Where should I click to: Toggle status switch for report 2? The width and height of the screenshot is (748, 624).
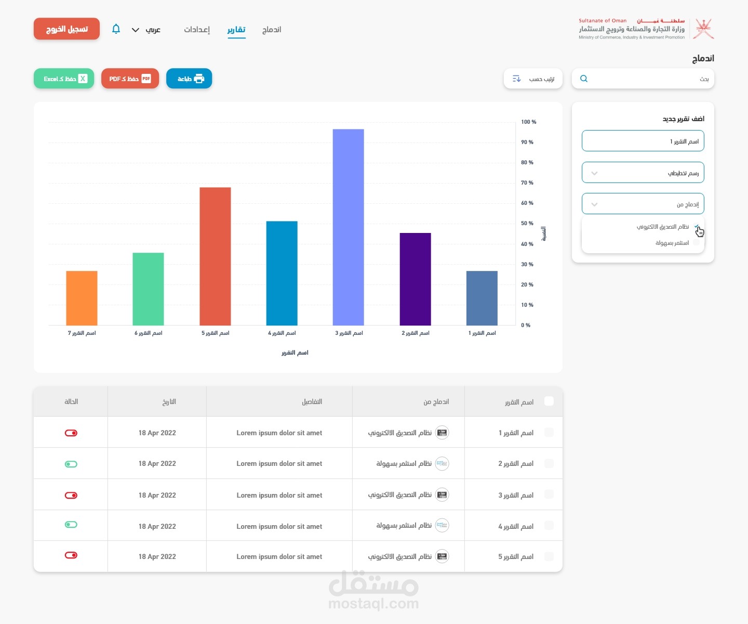point(71,464)
